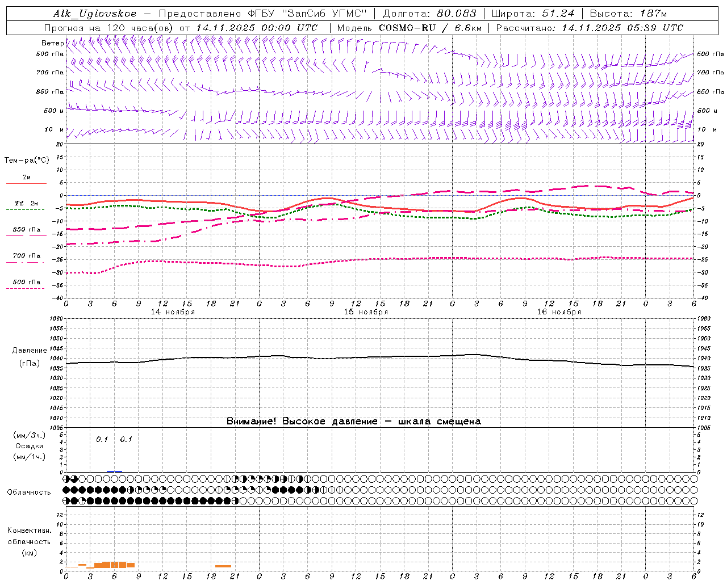Click the station name Alk_Uglovskoe in header
Screen dimensions: 727x581
(94, 14)
